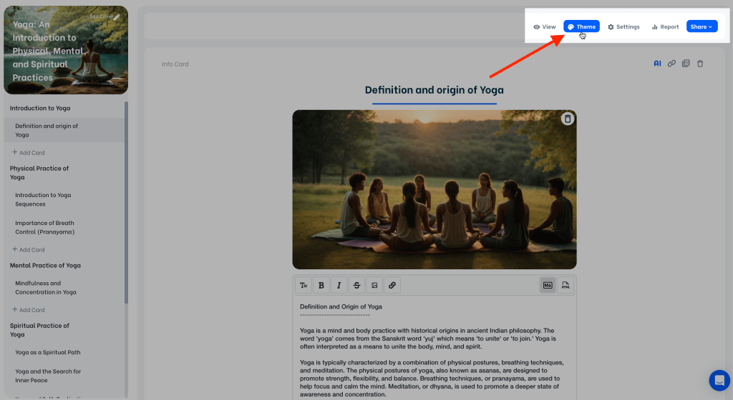Open the chat support bubble
Screen dimensions: 733x400
pos(718,380)
